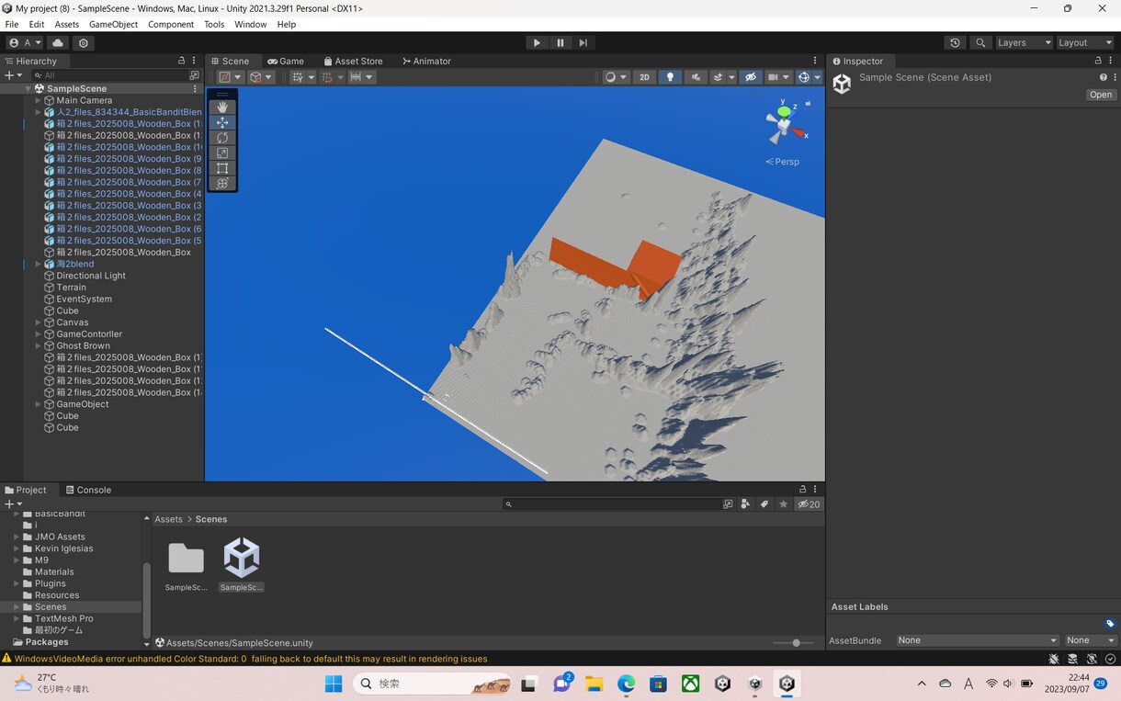Open the scene camera settings dropdown
The width and height of the screenshot is (1121, 701).
click(778, 77)
